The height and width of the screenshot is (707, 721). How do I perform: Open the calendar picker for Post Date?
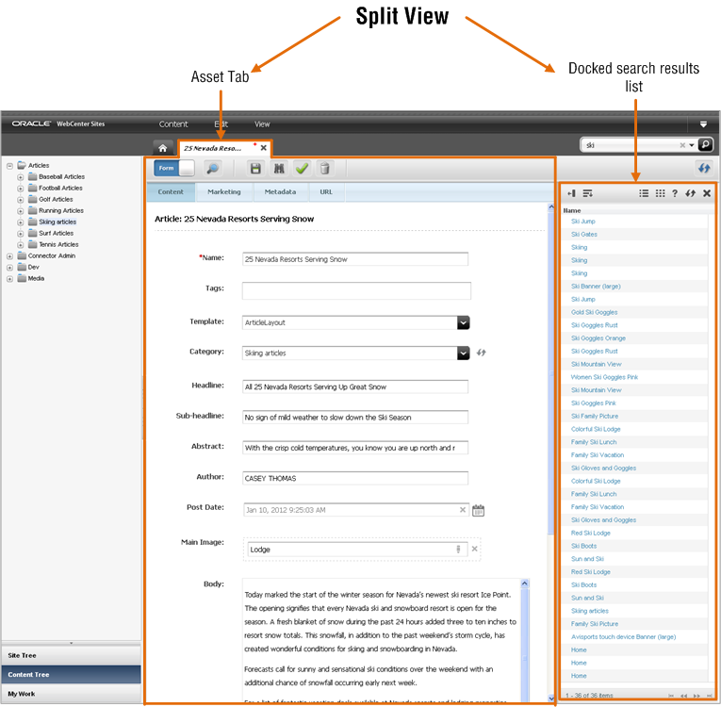pos(478,510)
